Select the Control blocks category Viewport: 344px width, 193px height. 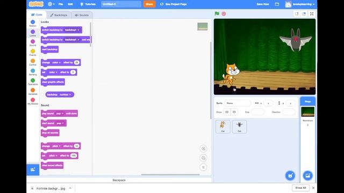tap(33, 62)
